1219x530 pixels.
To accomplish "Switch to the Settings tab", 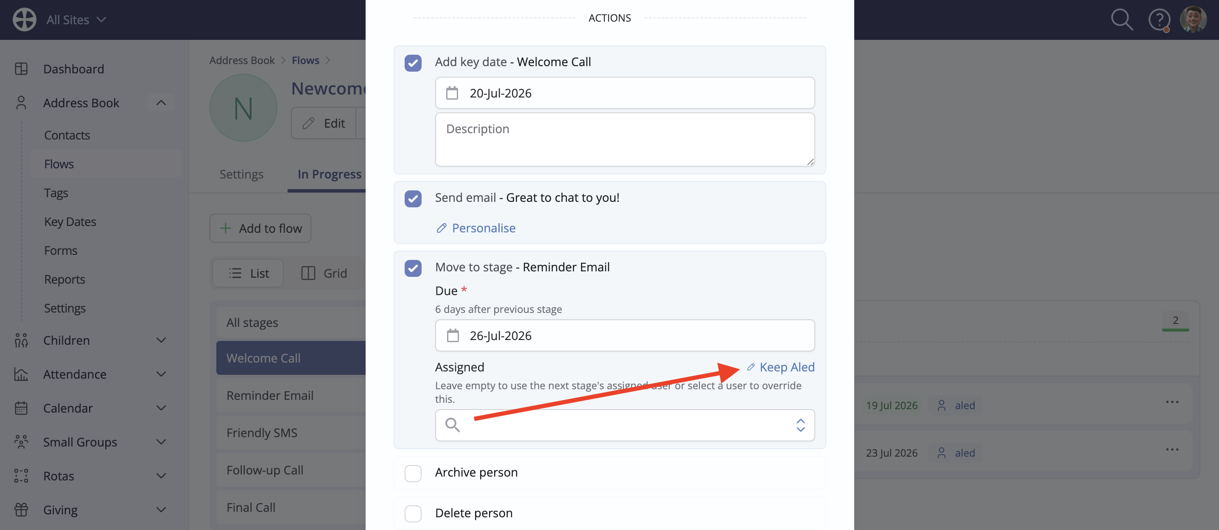I will pos(241,174).
